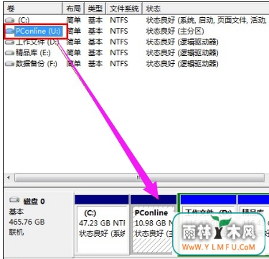
Task: Click the 类型 column header
Action: tap(95, 9)
